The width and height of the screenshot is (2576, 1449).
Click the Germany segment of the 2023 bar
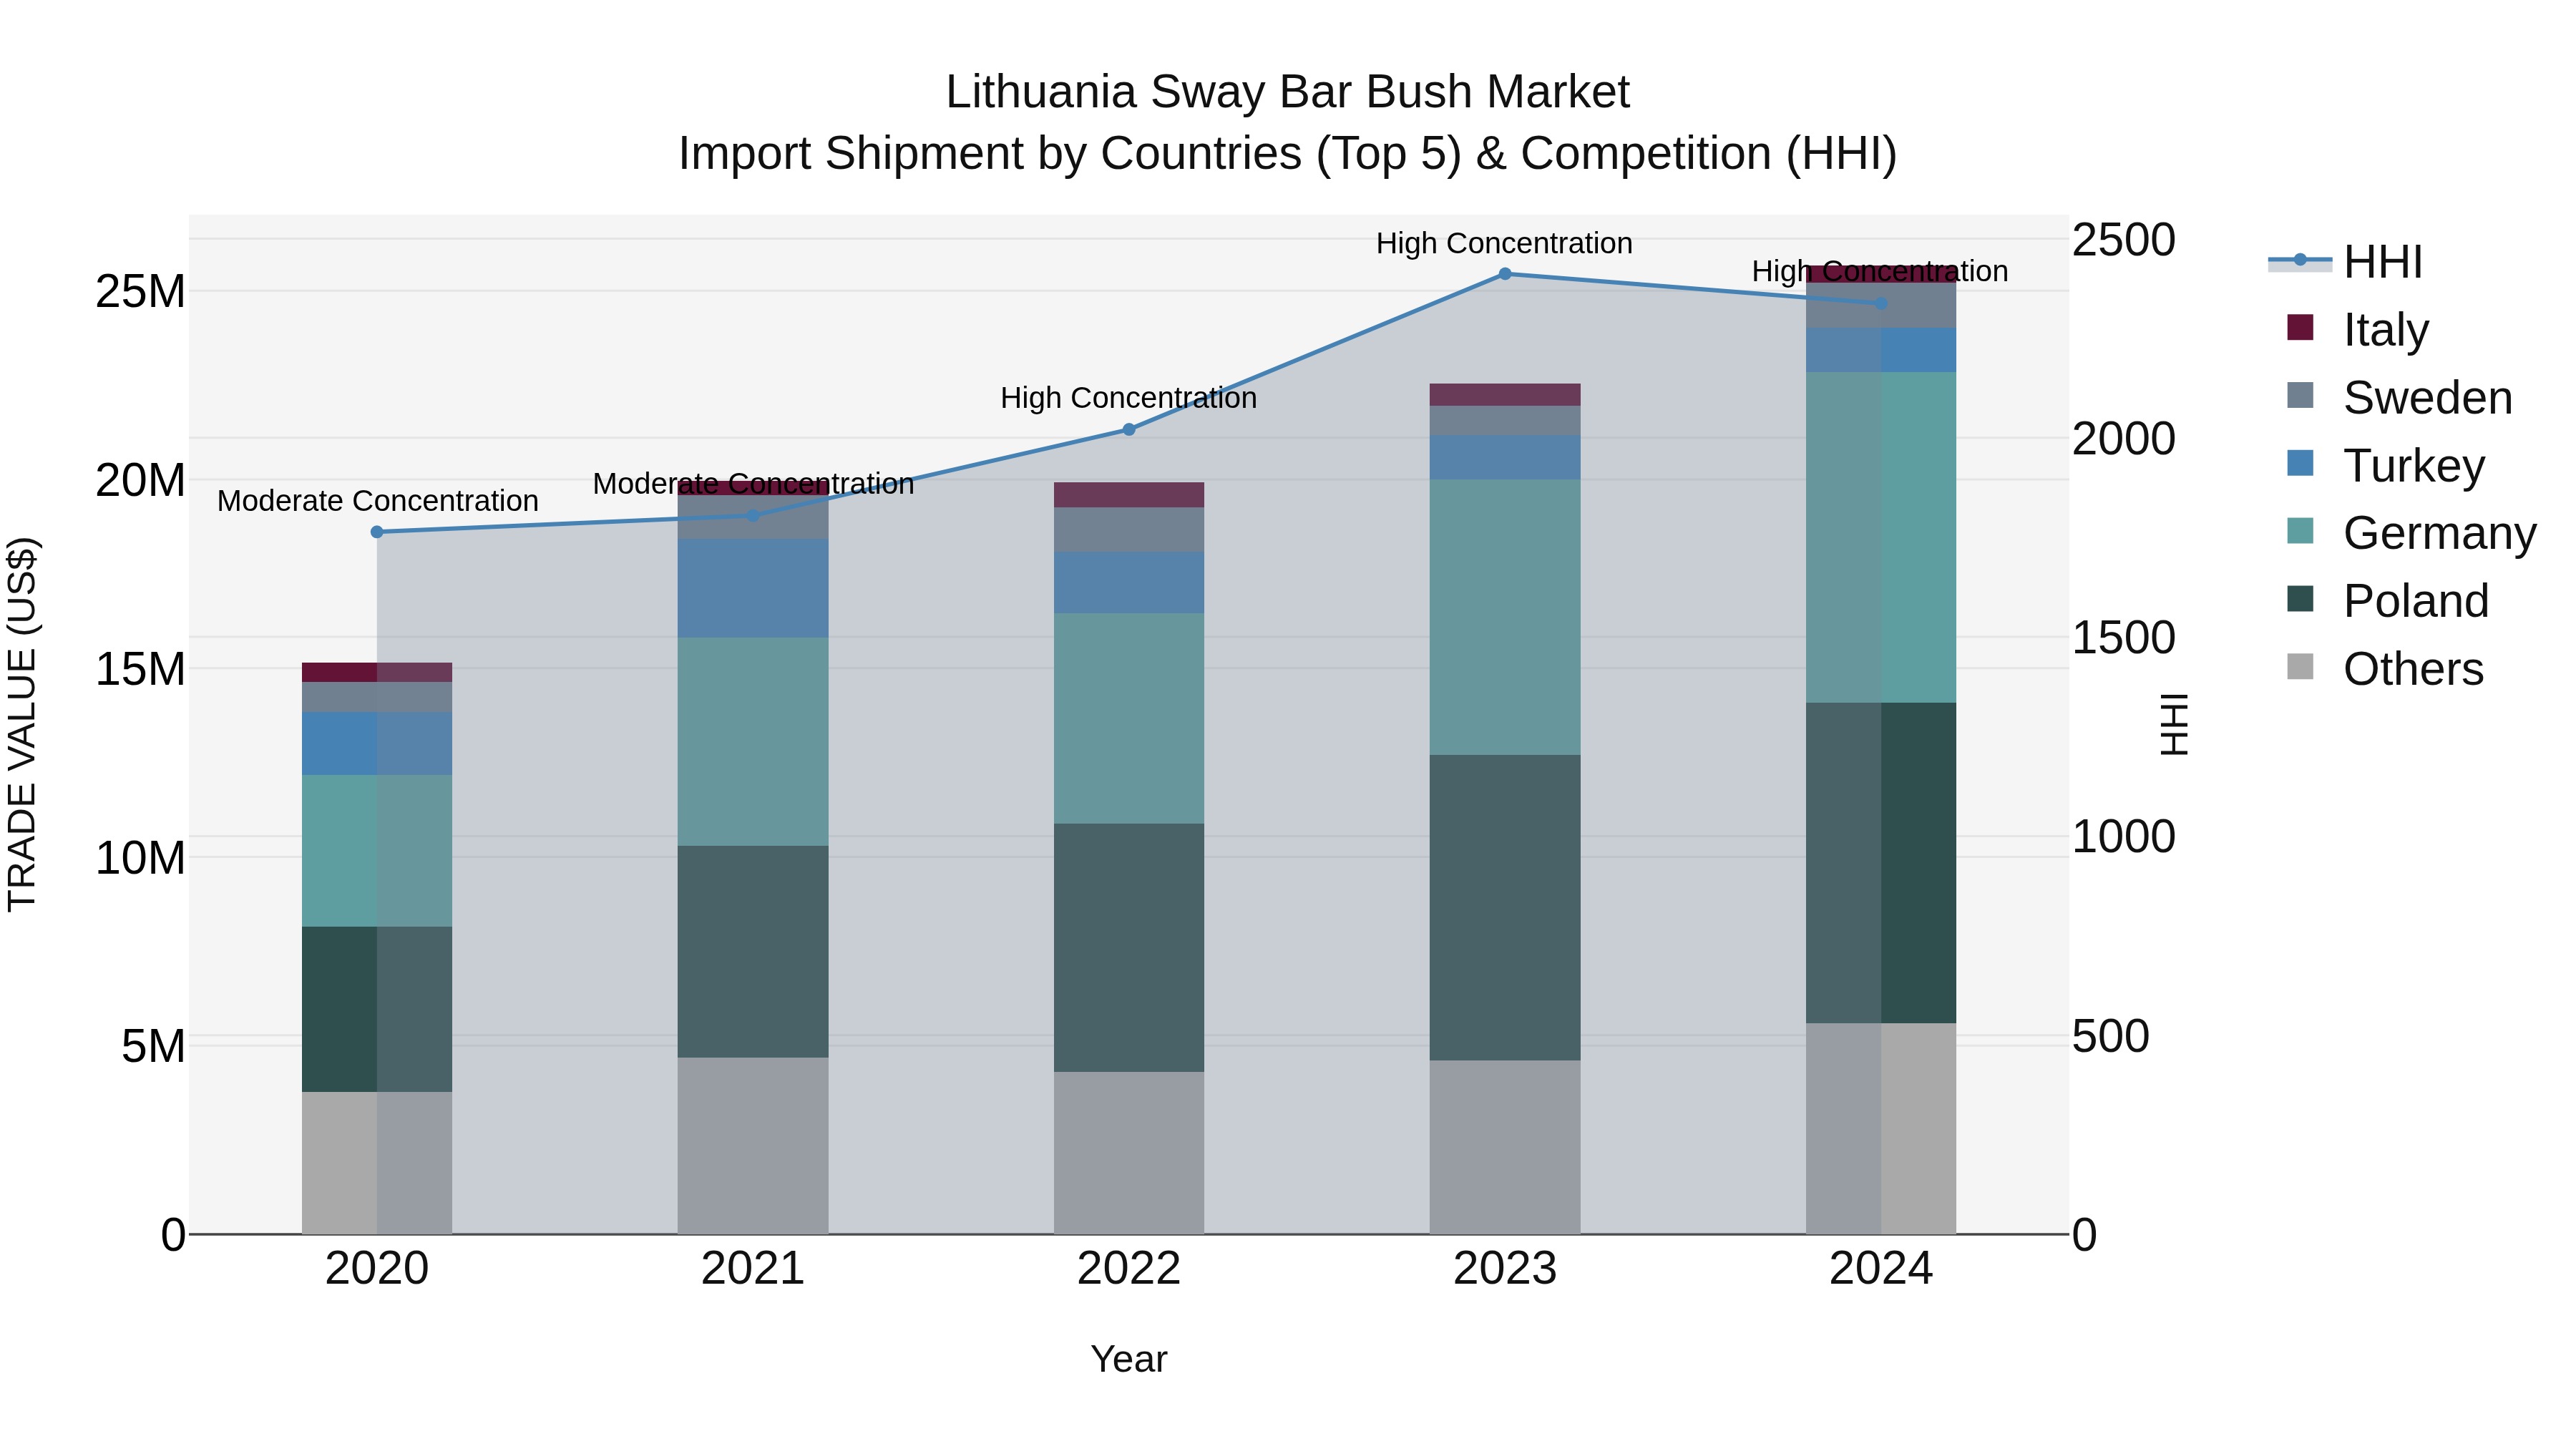pos(1505,617)
